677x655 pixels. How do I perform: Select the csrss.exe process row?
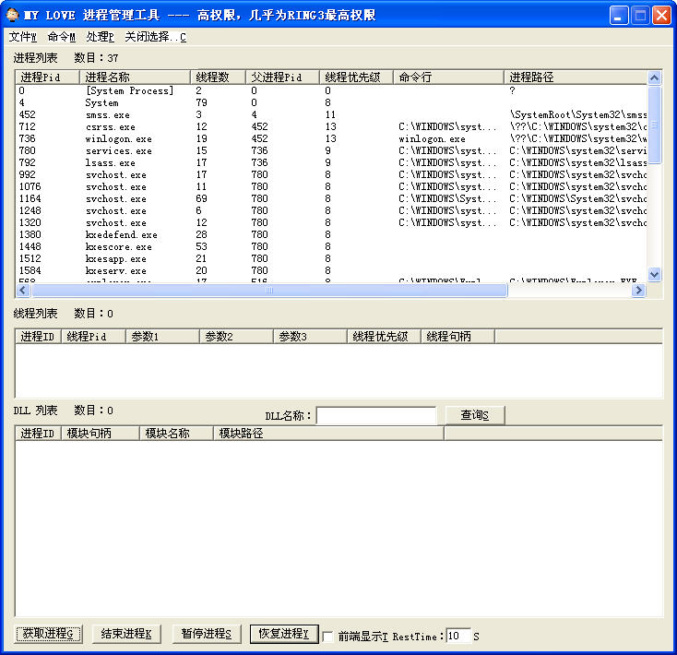[x=331, y=127]
